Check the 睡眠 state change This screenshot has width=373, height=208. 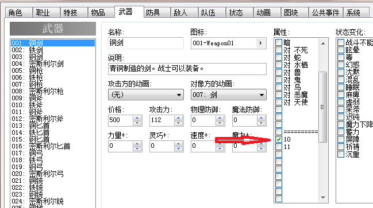click(341, 87)
